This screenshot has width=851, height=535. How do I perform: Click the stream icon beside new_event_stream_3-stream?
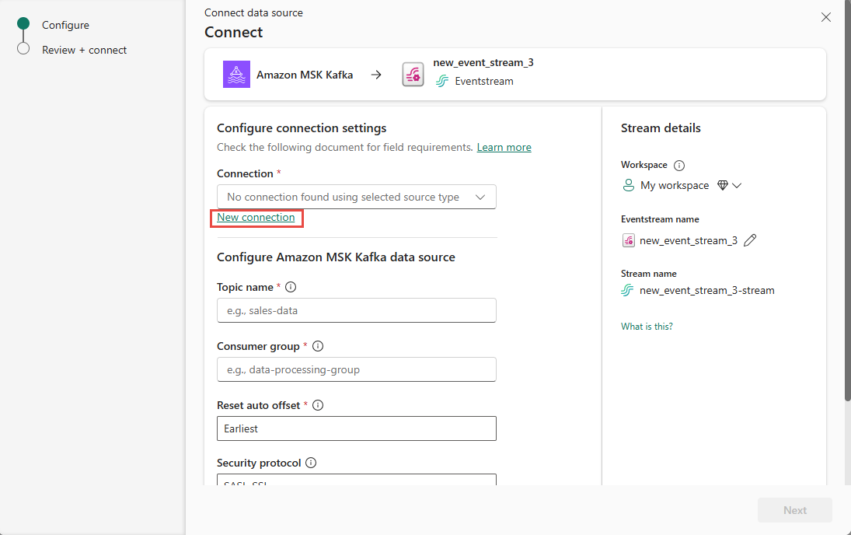627,291
